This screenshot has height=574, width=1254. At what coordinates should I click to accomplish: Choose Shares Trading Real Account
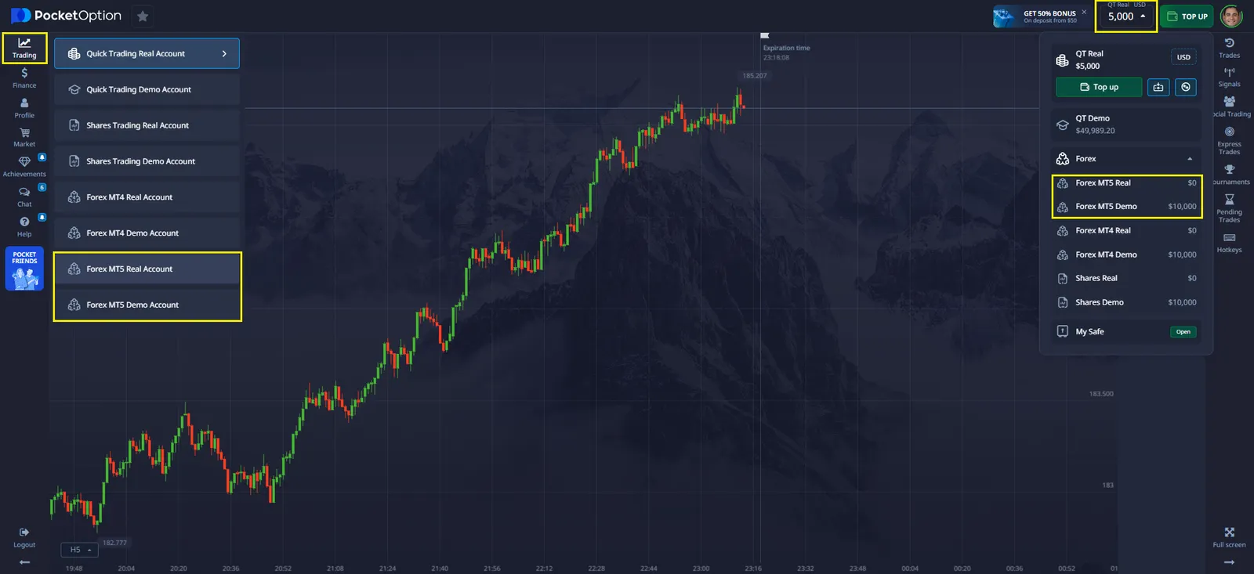[147, 125]
